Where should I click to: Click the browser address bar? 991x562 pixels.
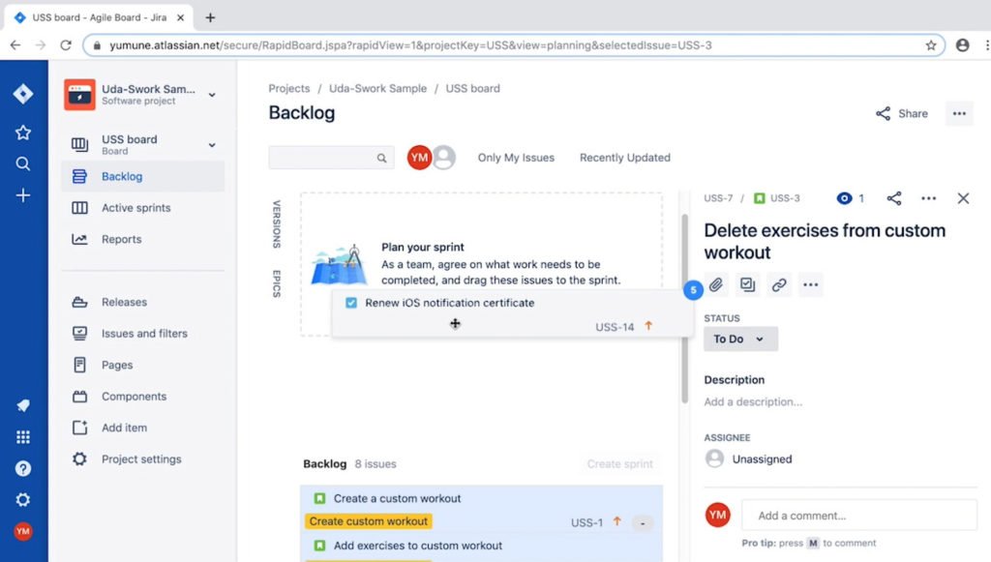(512, 45)
